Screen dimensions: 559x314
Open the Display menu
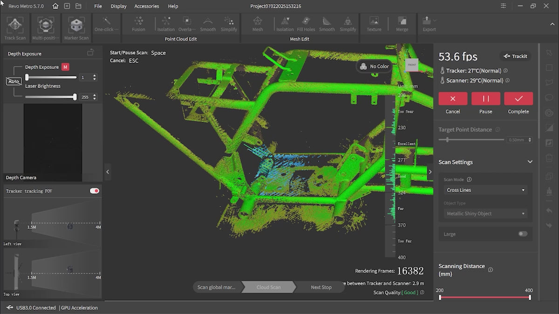point(118,6)
